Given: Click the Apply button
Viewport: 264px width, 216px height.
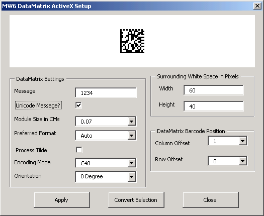Looking at the screenshot, I should (x=62, y=200).
